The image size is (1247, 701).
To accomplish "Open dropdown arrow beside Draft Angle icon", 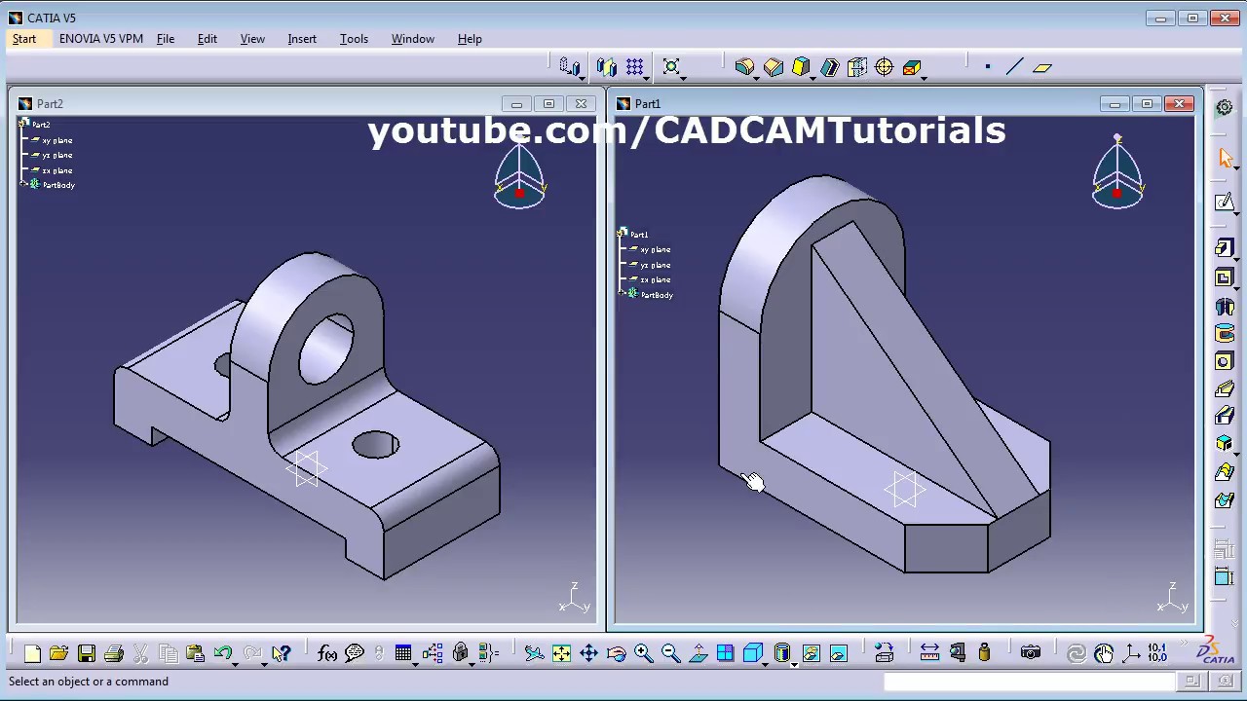I will [812, 77].
